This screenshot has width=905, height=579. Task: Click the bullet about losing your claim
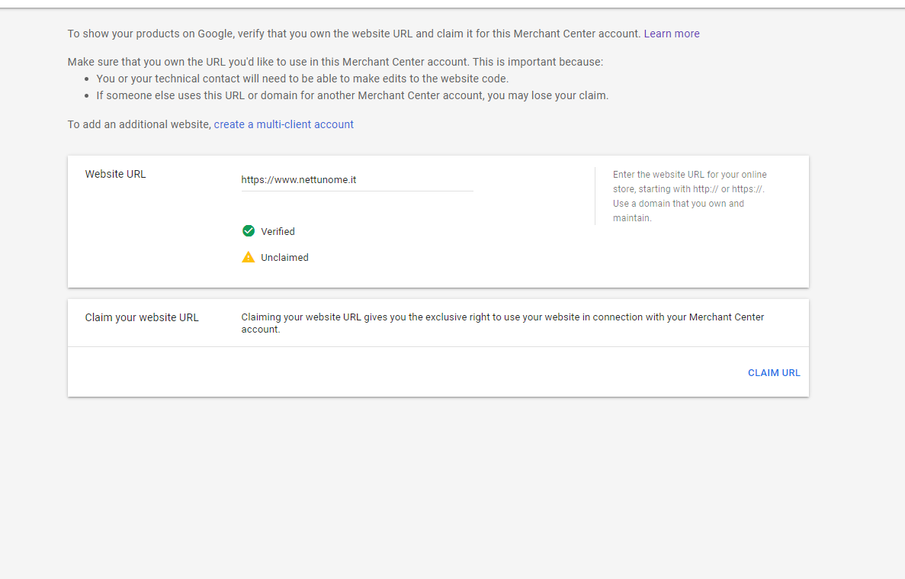(352, 95)
